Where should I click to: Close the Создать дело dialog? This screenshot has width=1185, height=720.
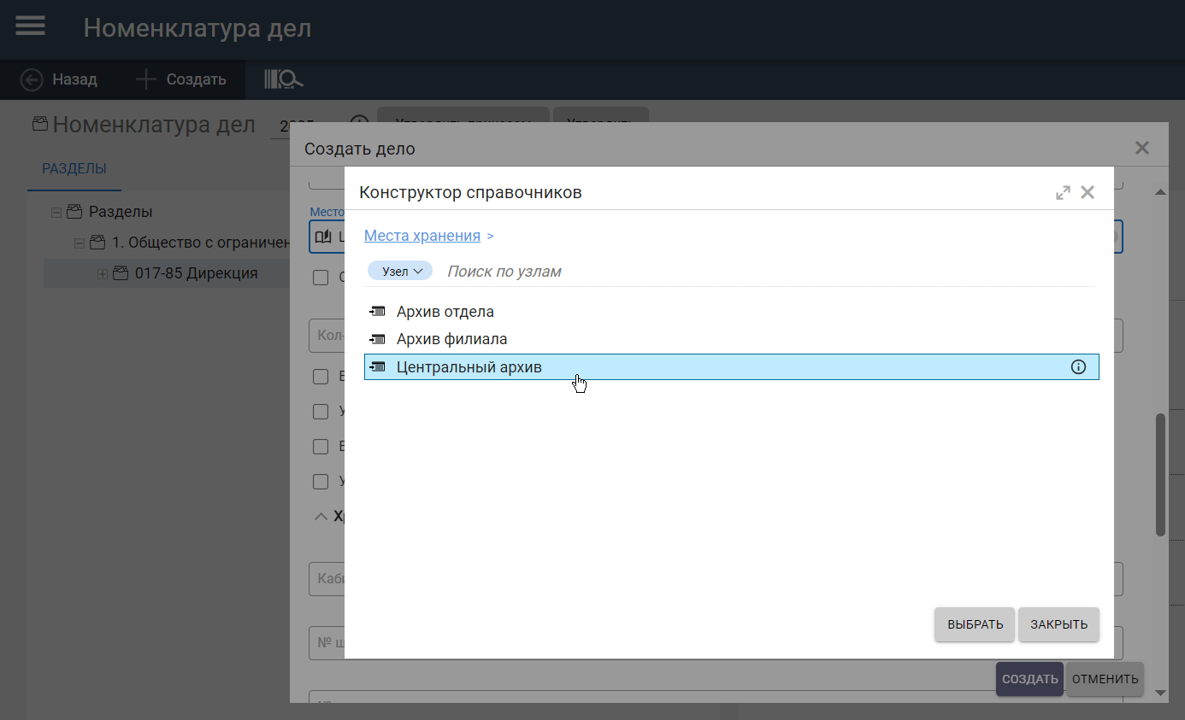tap(1141, 148)
